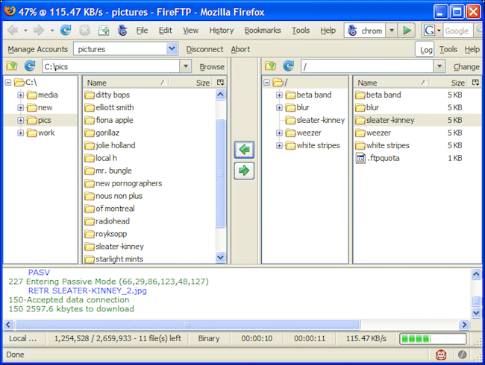Click the download left green arrow
Screen dimensions: 485x365
244,150
